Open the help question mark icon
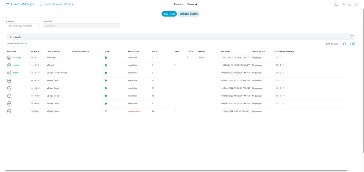Image resolution: width=364 pixels, height=172 pixels. point(350,4)
